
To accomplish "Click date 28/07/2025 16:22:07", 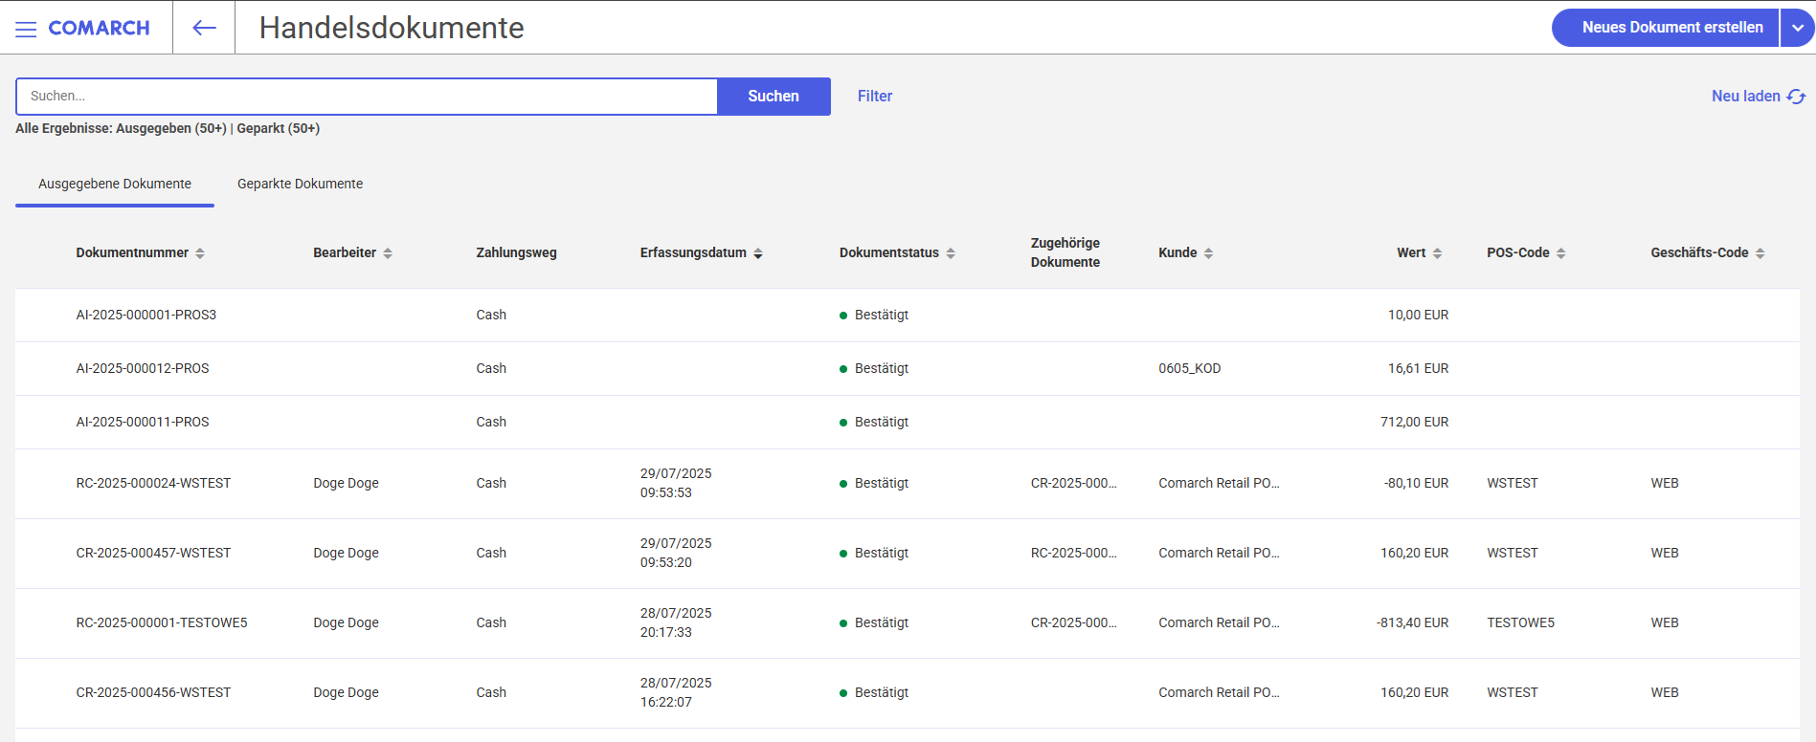I will click(x=676, y=692).
